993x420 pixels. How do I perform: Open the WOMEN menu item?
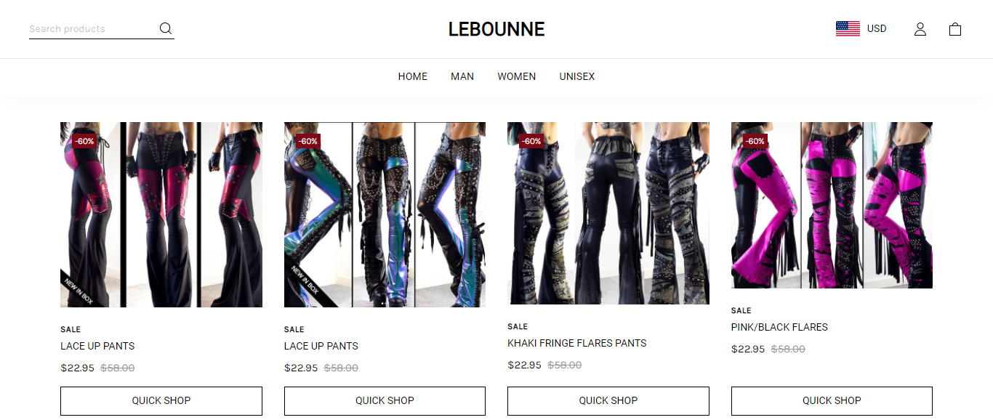[517, 76]
